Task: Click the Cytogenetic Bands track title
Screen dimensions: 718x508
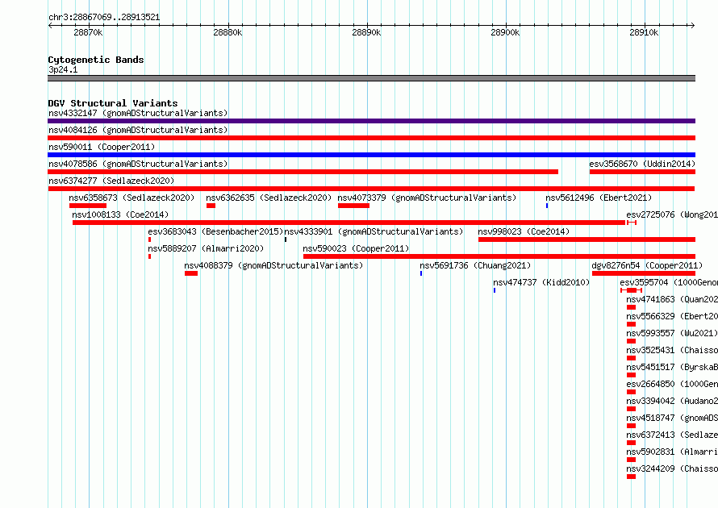Action: coord(96,60)
